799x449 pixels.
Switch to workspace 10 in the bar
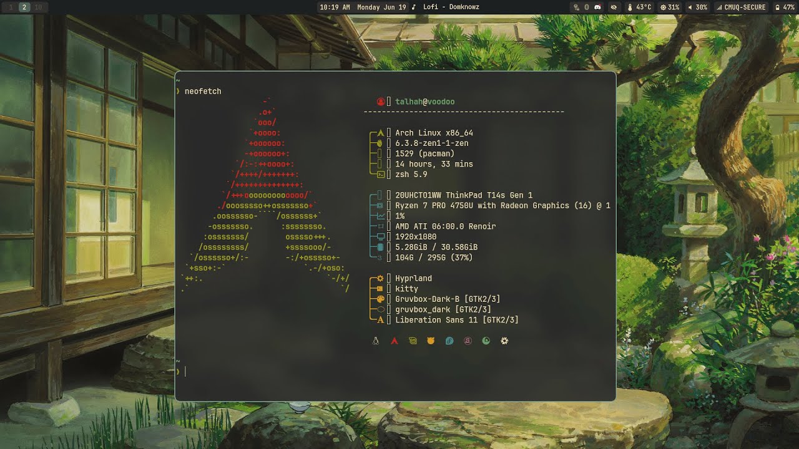38,7
